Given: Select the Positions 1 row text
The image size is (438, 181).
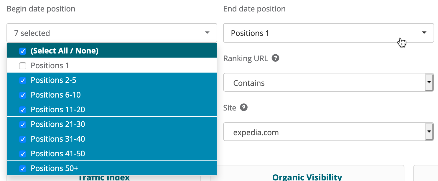Looking at the screenshot, I should tap(50, 66).
